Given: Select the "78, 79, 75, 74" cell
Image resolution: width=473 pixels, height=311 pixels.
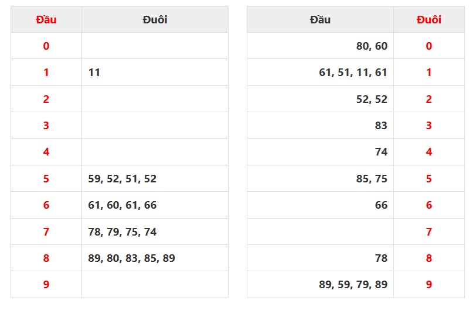Looking at the screenshot, I should [122, 232].
